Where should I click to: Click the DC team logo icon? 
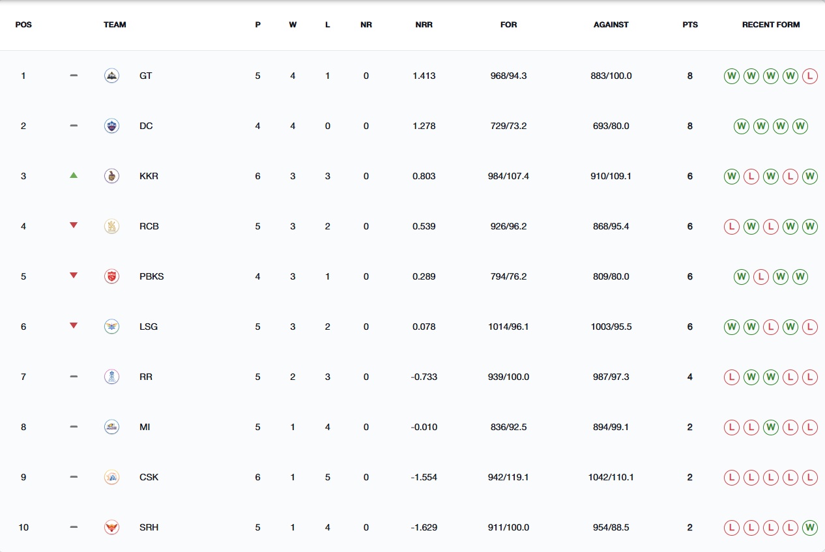coord(112,126)
